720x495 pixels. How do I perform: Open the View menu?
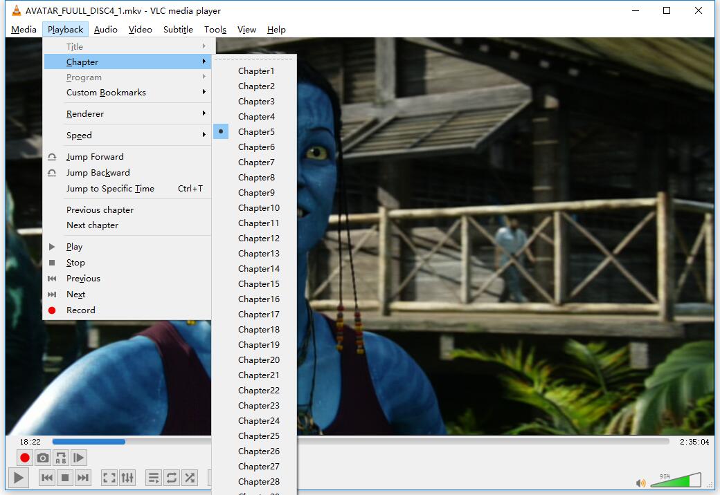point(246,29)
